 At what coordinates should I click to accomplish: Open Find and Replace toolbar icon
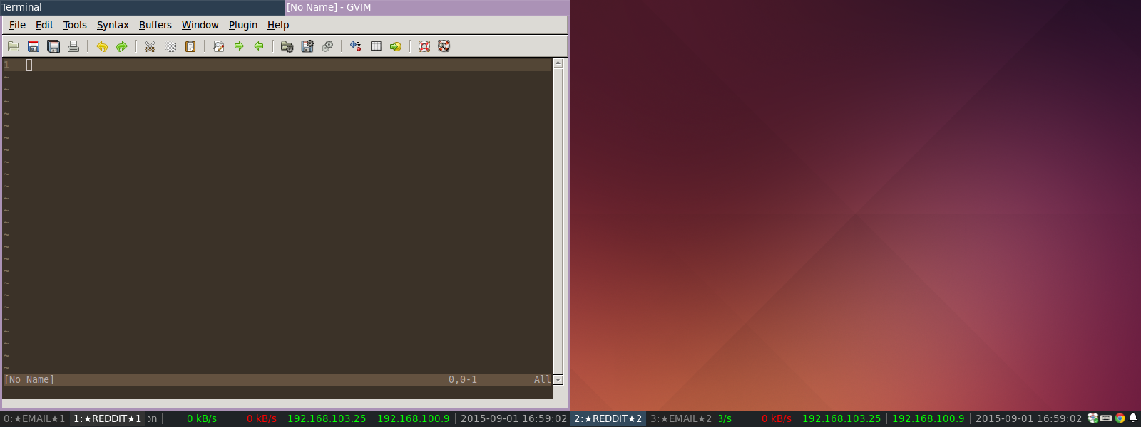click(219, 46)
